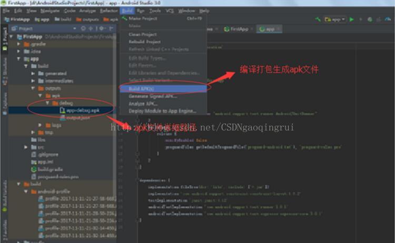This screenshot has width=395, height=243.
Task: Collapse the outputs folder node
Action: click(33, 88)
